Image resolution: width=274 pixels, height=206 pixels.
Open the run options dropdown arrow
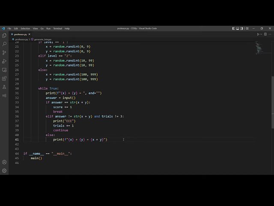tap(261, 34)
